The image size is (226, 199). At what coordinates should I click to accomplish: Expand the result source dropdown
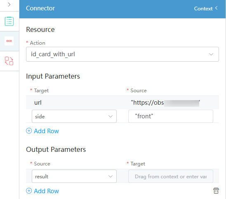click(74, 176)
